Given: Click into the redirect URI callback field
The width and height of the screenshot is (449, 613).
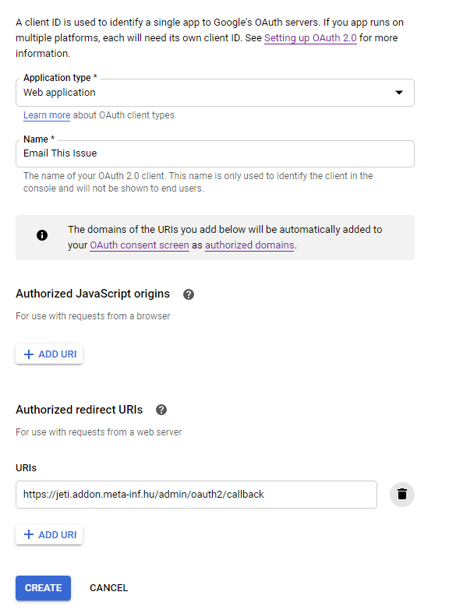Looking at the screenshot, I should pos(196,495).
